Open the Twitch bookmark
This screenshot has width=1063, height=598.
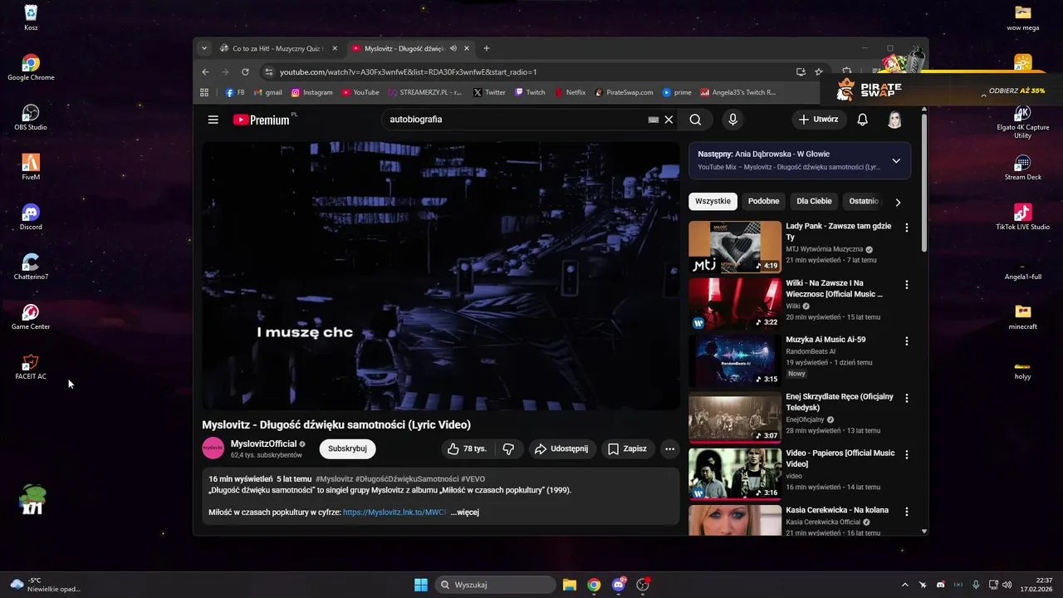click(x=530, y=92)
